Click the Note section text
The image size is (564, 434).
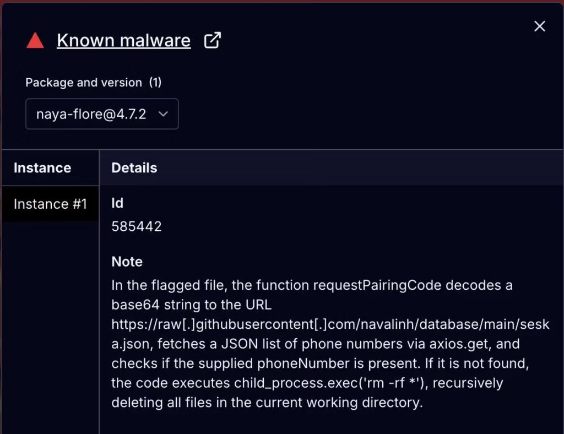click(127, 262)
